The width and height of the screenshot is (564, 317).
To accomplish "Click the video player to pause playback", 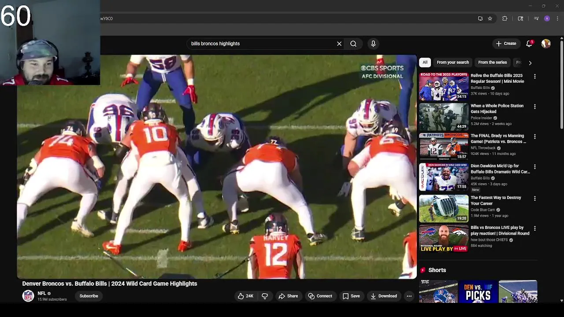I will coord(217,166).
